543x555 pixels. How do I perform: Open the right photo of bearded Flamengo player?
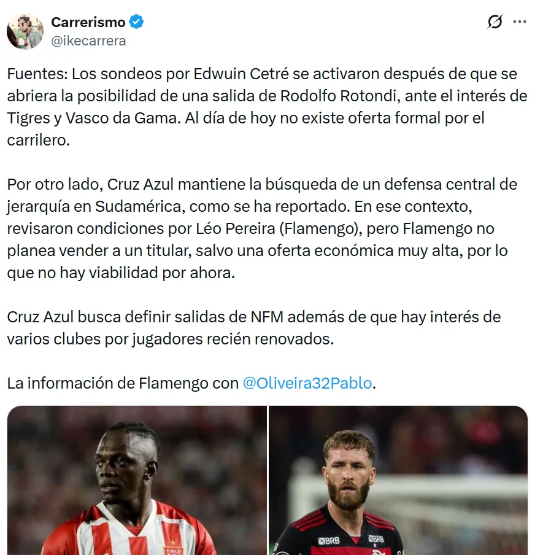tap(398, 480)
